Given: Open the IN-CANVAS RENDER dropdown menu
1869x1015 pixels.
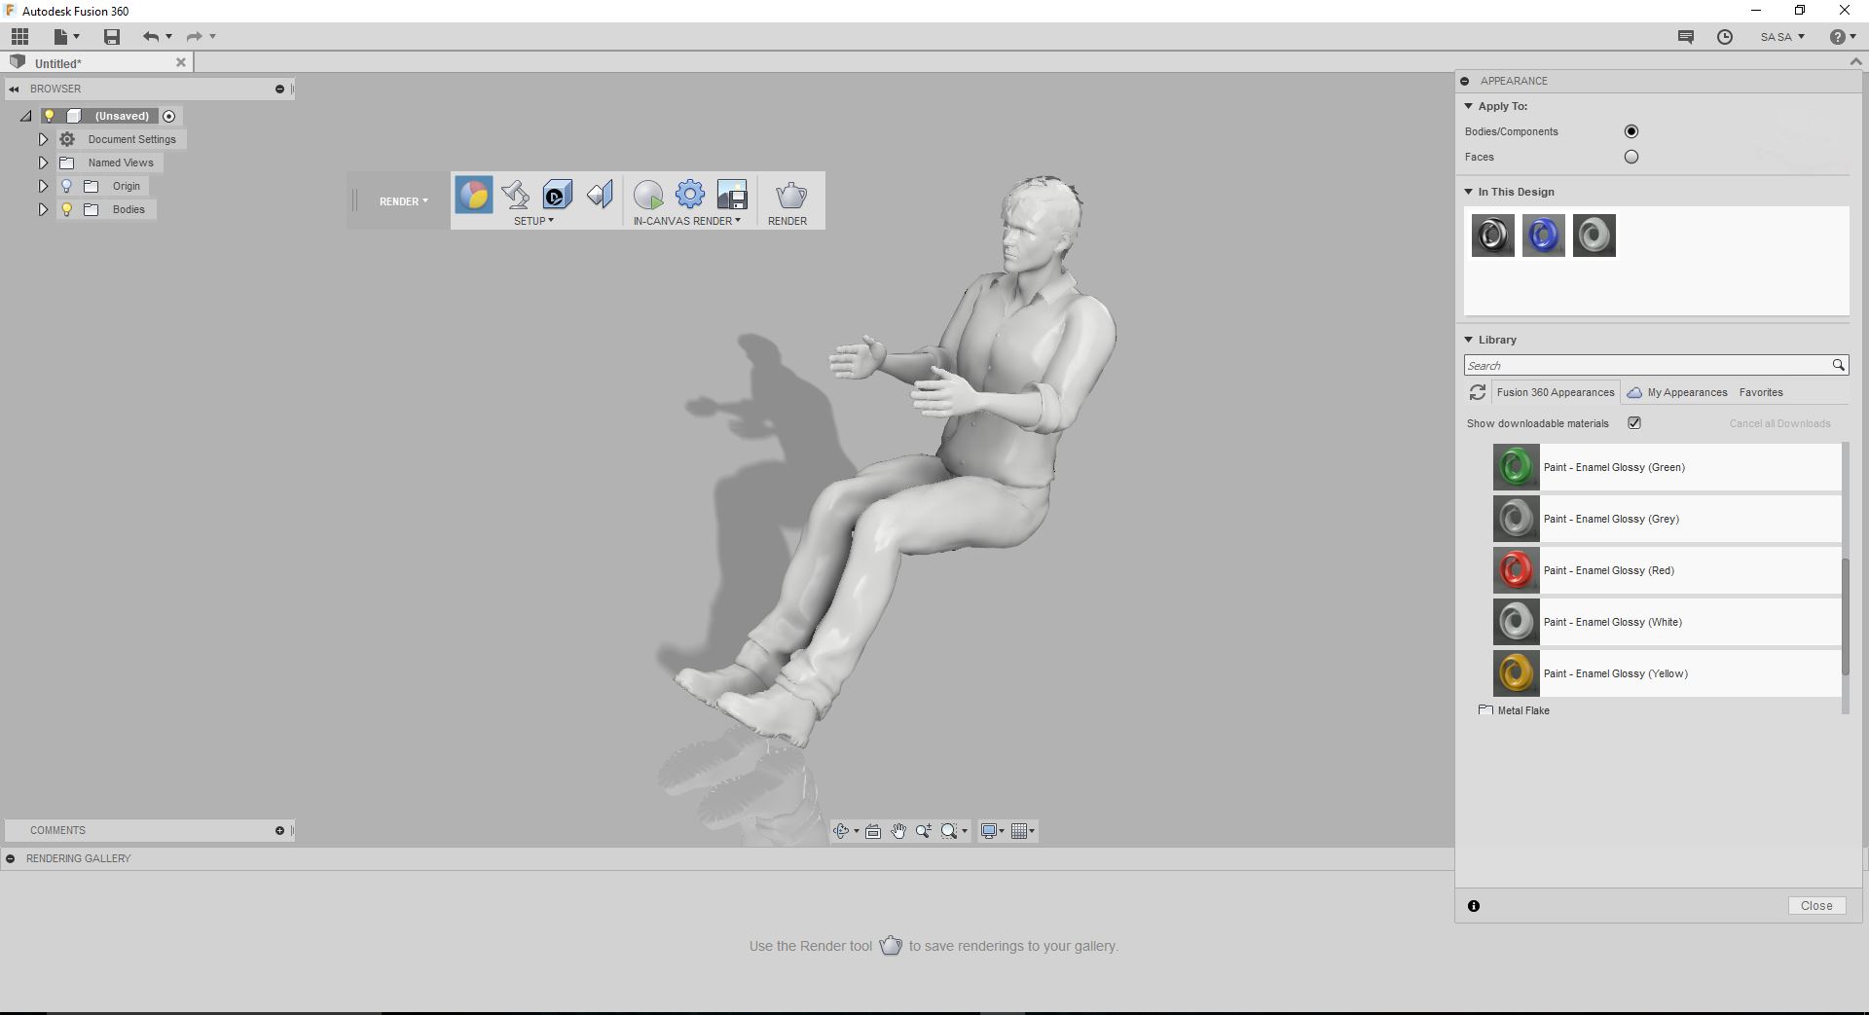Looking at the screenshot, I should click(x=686, y=221).
